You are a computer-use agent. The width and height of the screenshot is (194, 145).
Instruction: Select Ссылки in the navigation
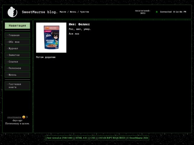pyautogui.click(x=18, y=62)
